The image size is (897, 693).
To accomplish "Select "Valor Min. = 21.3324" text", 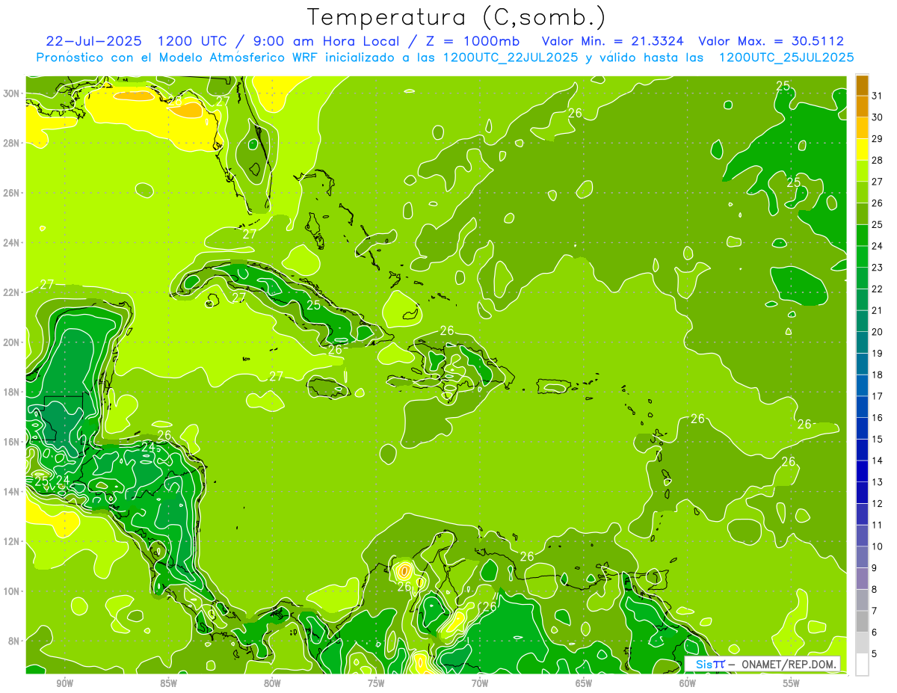I will click(x=614, y=41).
